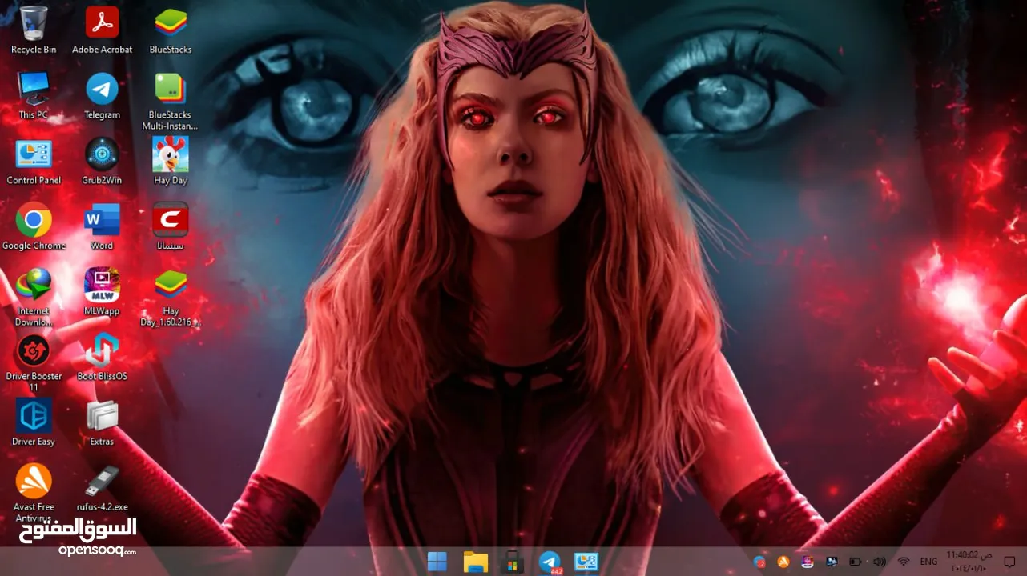The image size is (1027, 576).
Task: Open the battery status tray icon
Action: click(x=855, y=562)
